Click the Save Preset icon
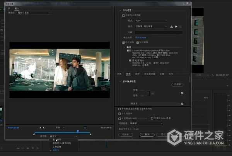Image resolution: width=232 pixels, height=156 pixels. tap(171, 27)
